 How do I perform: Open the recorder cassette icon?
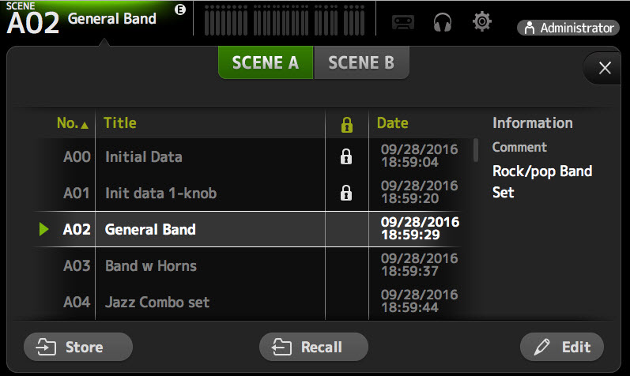pos(403,22)
